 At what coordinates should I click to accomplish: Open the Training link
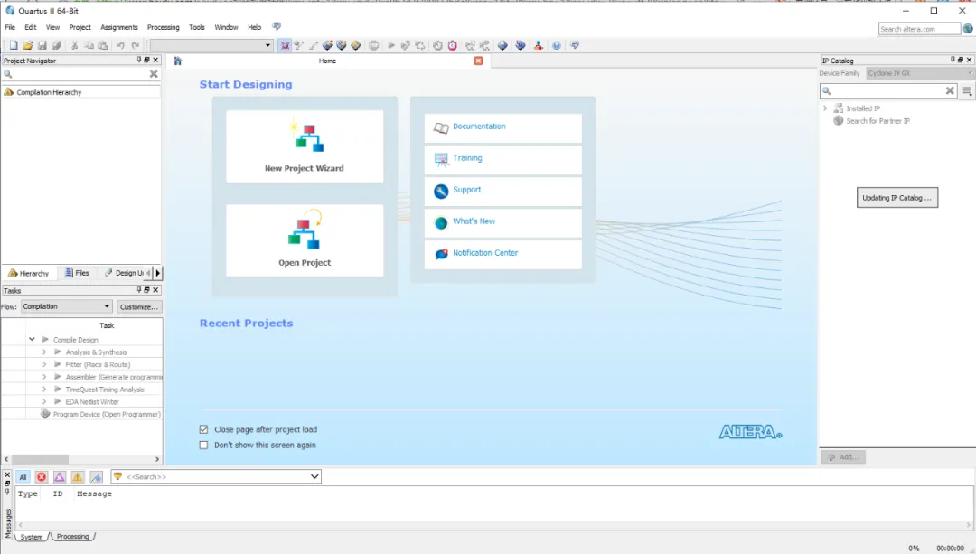pyautogui.click(x=467, y=158)
